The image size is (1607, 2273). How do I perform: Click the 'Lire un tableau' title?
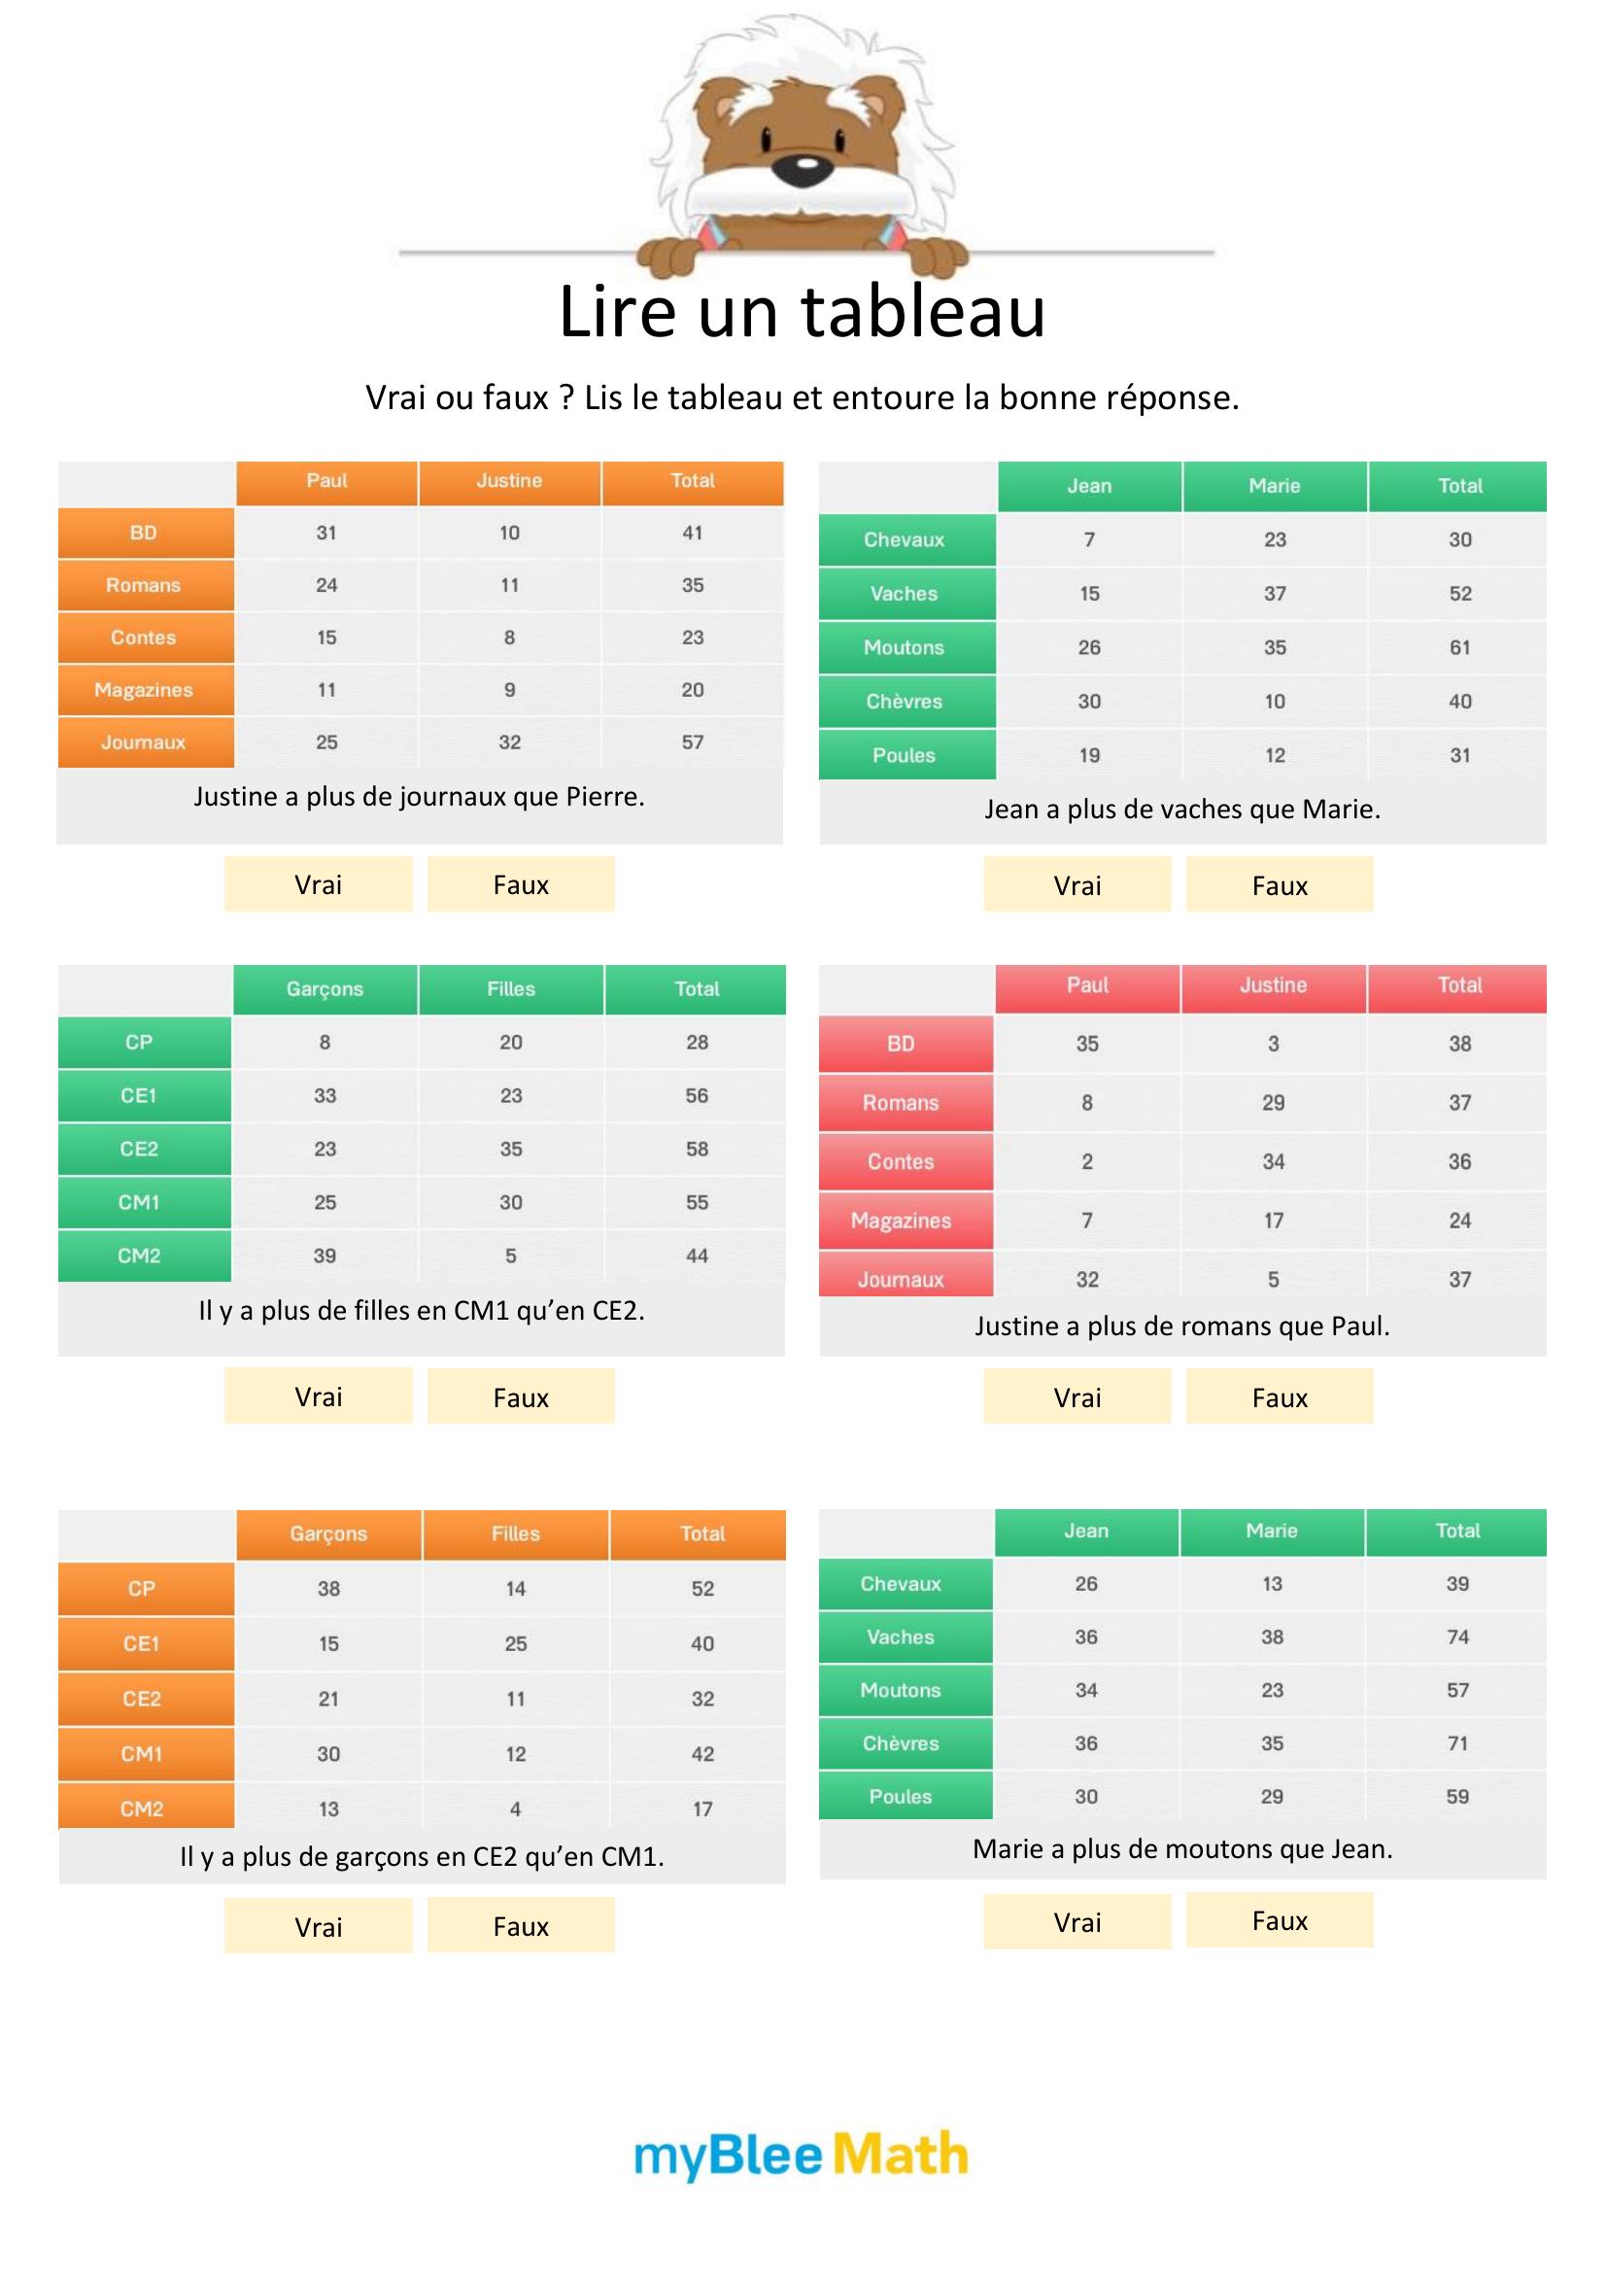click(x=802, y=312)
